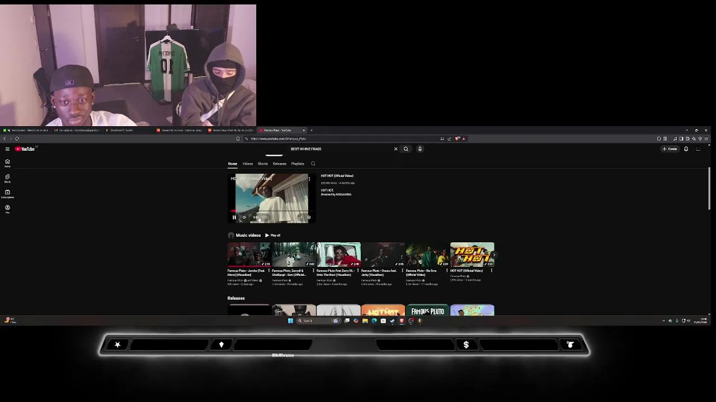716x402 pixels.
Task: Open the You section in sidebar
Action: [7, 208]
